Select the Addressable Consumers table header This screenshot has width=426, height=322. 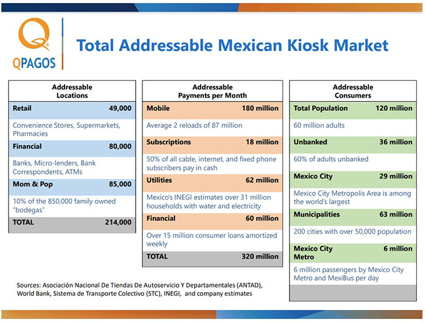click(x=353, y=91)
